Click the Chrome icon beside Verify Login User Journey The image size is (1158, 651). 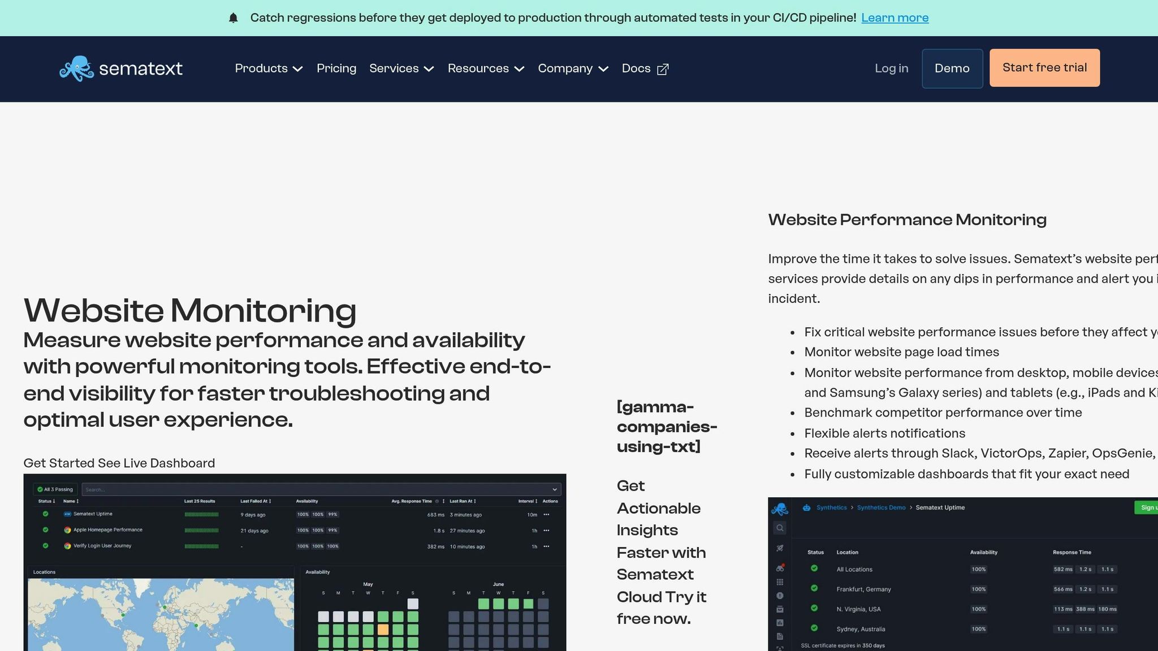click(x=67, y=546)
